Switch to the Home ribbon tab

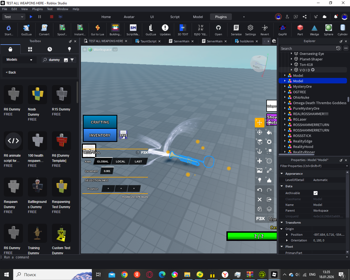point(106,17)
